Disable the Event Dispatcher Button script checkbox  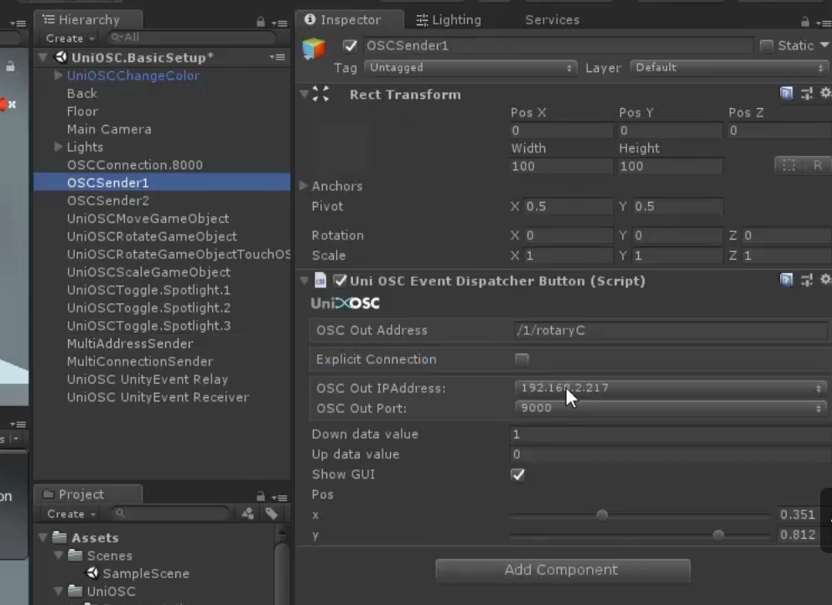[x=341, y=281]
